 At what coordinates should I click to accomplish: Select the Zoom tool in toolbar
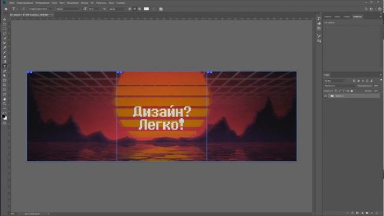4,104
